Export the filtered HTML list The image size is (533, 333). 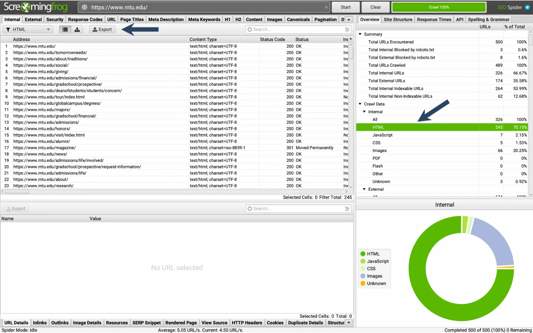pos(102,30)
